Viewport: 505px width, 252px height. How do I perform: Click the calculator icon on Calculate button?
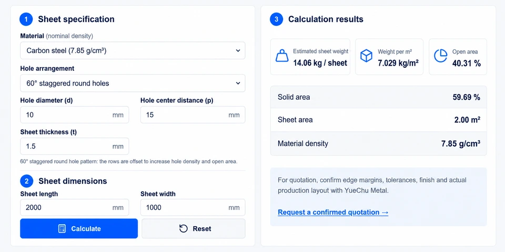pyautogui.click(x=62, y=228)
